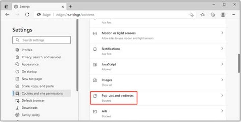241x122 pixels.
Task: Add this page to favorites star icon
Action: [191, 15]
